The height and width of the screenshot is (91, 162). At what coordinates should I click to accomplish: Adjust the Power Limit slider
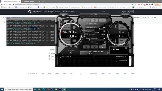(94, 29)
